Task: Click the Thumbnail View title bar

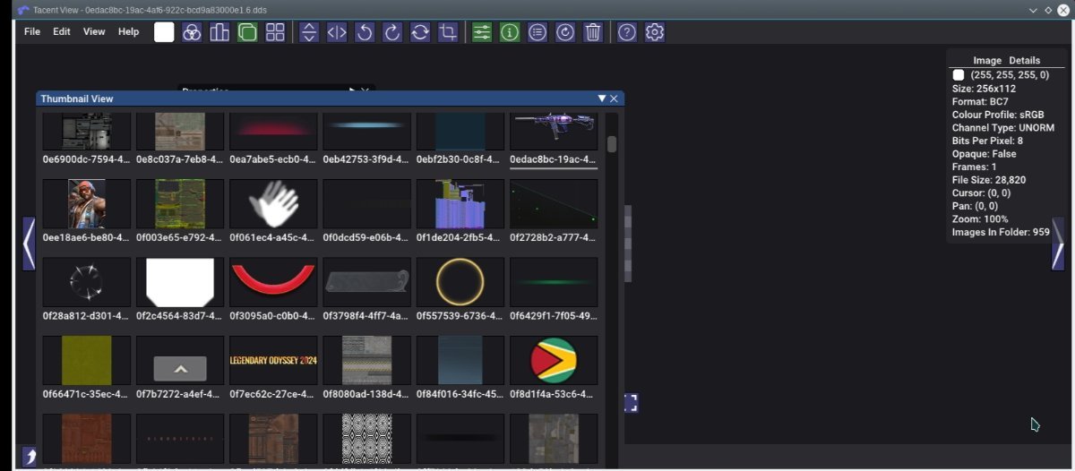Action: (330, 98)
